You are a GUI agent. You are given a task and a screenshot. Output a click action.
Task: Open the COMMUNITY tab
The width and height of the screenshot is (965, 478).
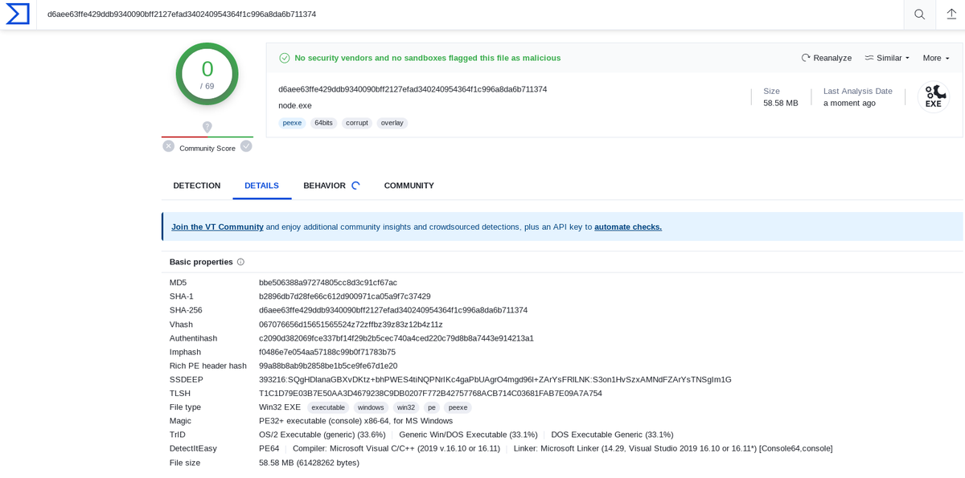(409, 186)
